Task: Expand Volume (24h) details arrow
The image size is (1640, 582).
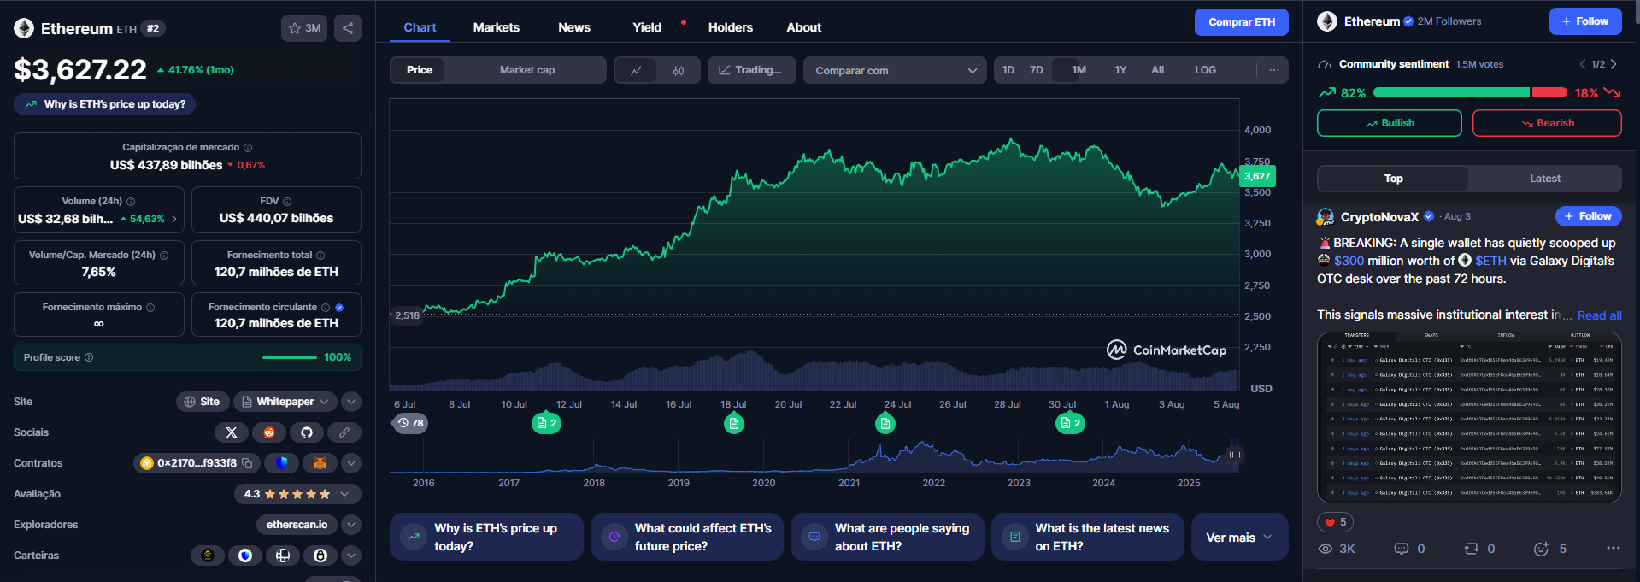Action: click(174, 219)
